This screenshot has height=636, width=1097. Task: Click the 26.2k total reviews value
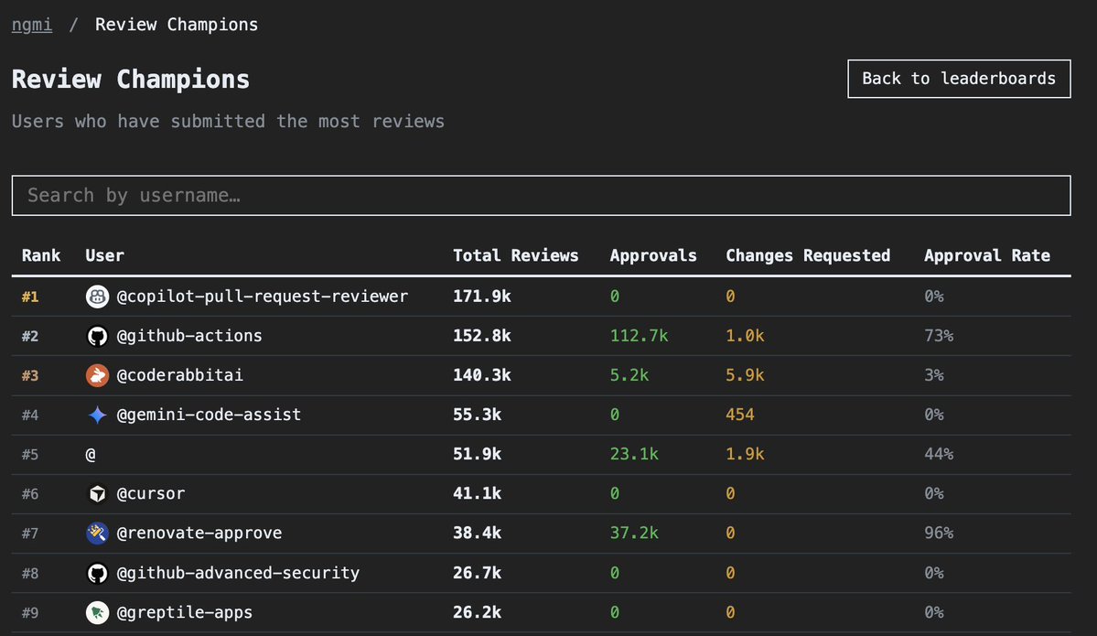478,612
